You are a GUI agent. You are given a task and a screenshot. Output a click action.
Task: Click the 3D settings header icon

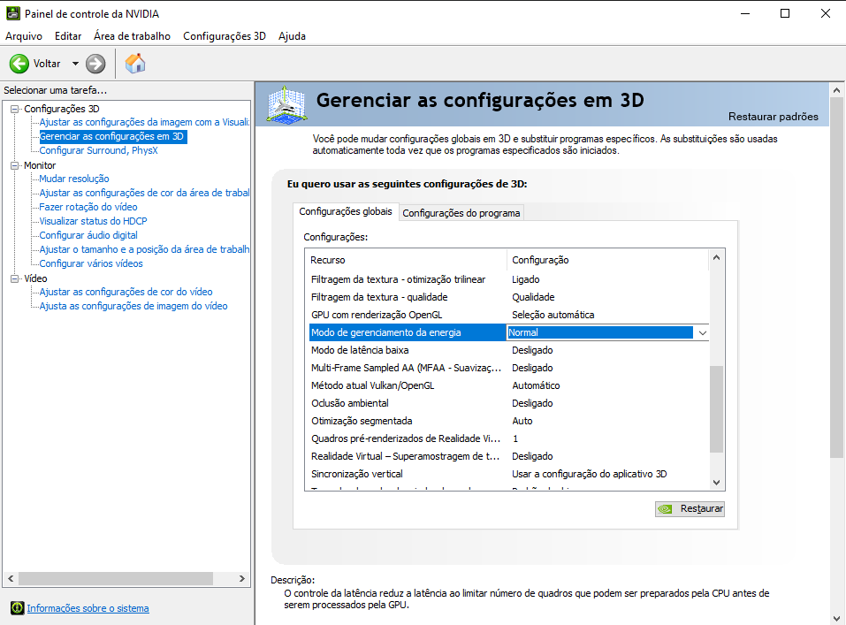[287, 104]
